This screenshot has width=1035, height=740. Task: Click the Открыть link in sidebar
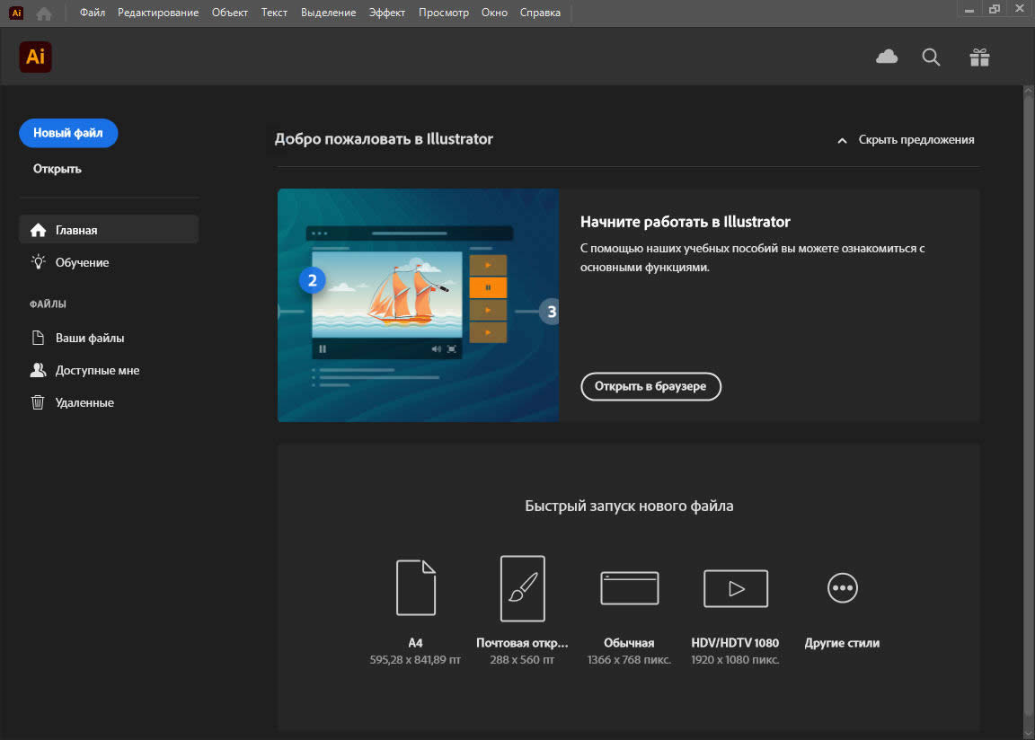[57, 169]
